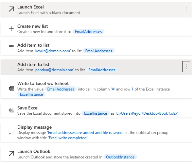The height and width of the screenshot is (164, 194).
Task: Click the Book1.xlsx save path
Action: click(x=147, y=113)
